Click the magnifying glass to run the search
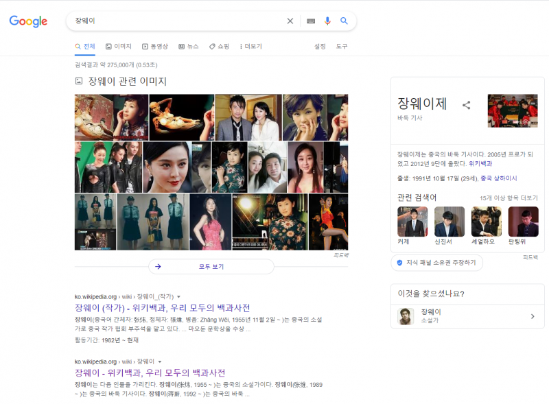 pos(344,21)
